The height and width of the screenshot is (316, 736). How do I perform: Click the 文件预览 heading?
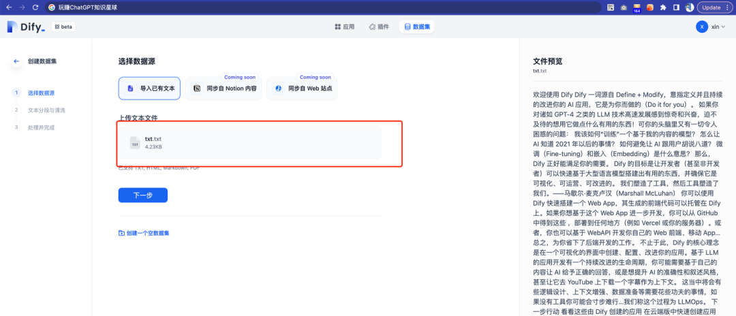pos(548,61)
